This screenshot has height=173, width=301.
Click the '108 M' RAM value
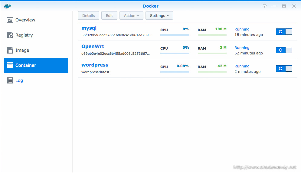click(221, 29)
